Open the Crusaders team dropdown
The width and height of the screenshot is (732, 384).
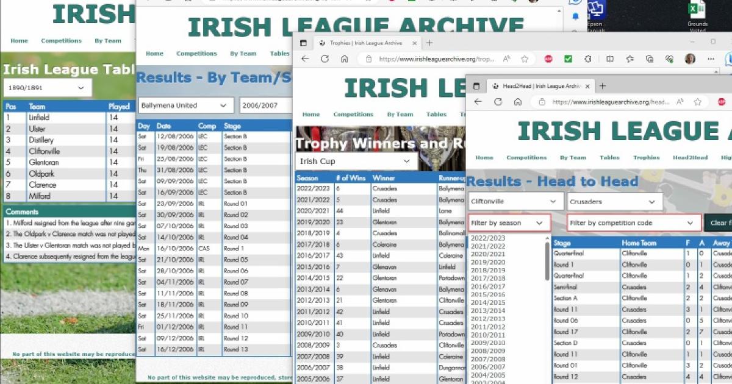tap(615, 202)
